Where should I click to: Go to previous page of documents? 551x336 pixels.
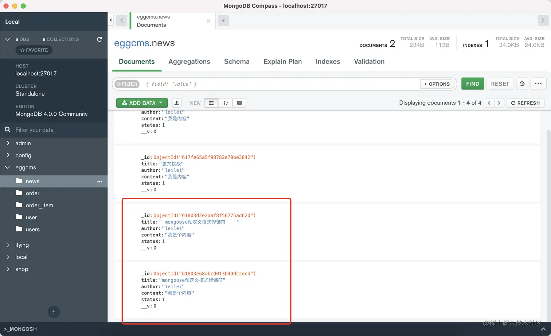coord(489,103)
